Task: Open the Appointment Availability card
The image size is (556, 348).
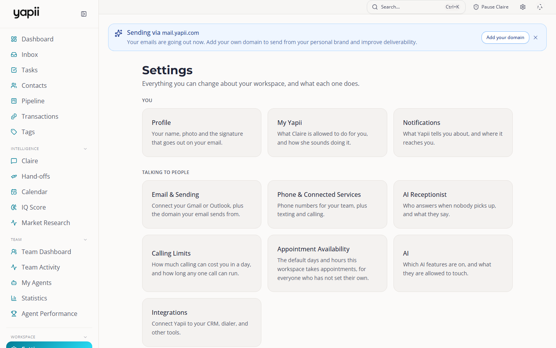Action: click(327, 263)
